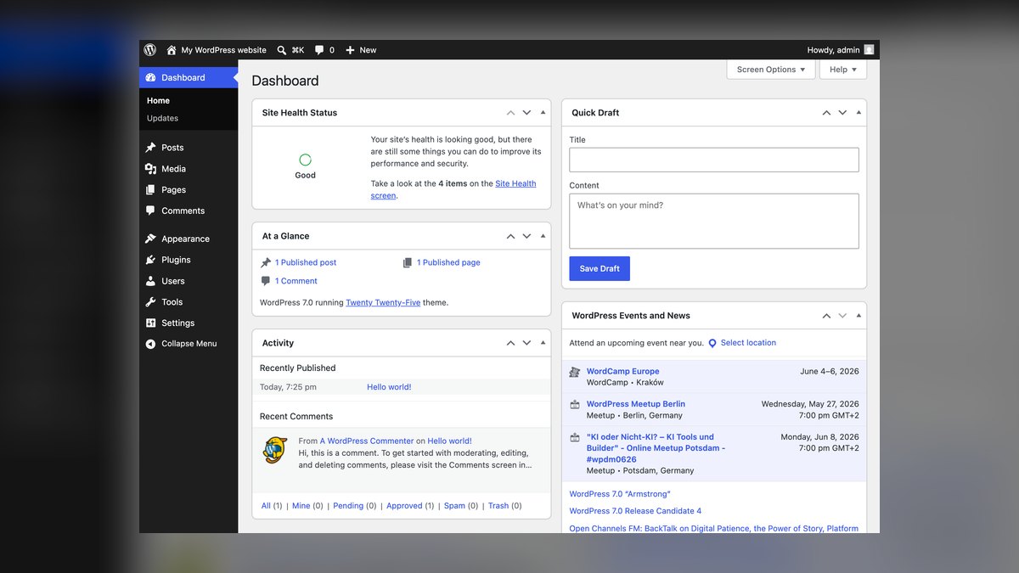The width and height of the screenshot is (1019, 573).
Task: Click the Settings sliders icon
Action: [150, 323]
